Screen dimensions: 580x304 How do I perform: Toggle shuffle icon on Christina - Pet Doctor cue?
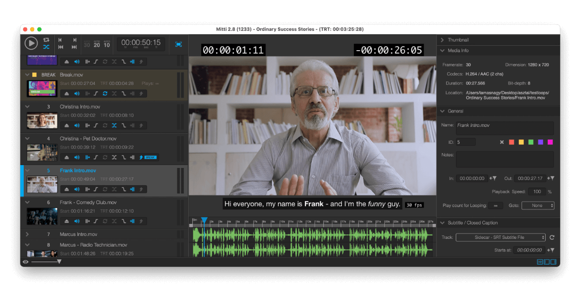tap(115, 157)
